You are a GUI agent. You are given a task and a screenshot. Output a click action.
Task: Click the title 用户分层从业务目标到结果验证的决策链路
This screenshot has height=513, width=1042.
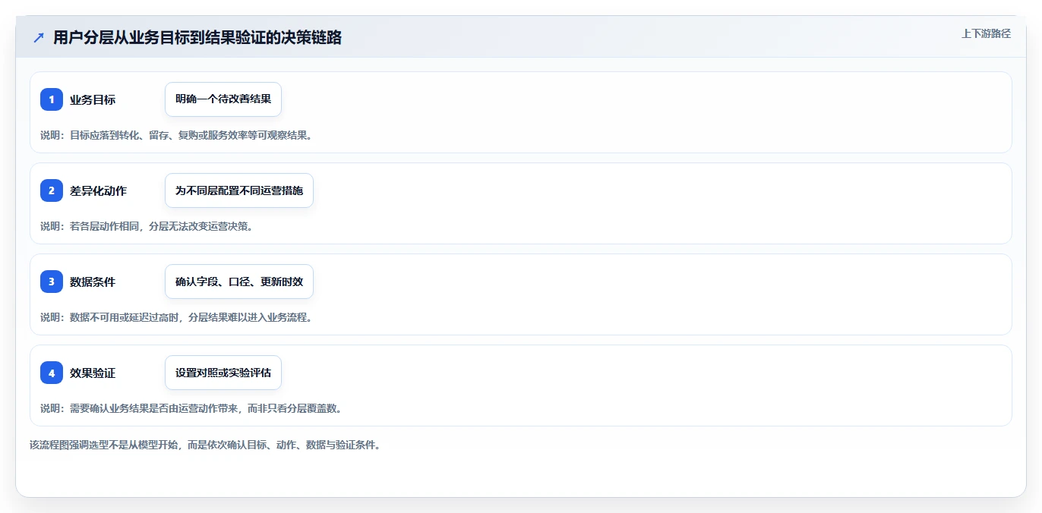[197, 38]
